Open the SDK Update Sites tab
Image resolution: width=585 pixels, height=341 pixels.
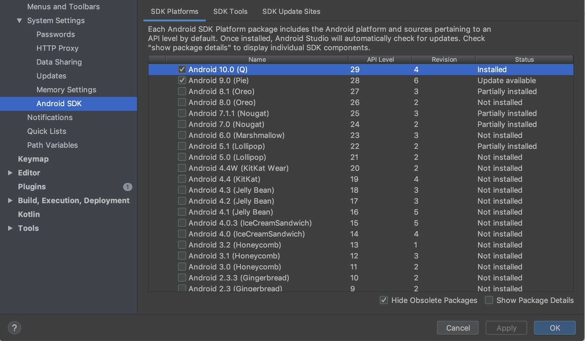point(291,11)
